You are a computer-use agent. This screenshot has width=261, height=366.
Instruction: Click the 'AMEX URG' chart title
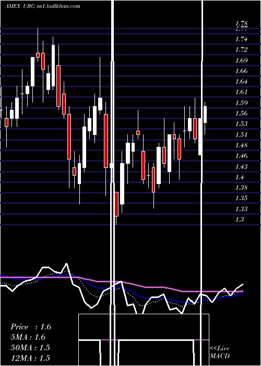20,6
